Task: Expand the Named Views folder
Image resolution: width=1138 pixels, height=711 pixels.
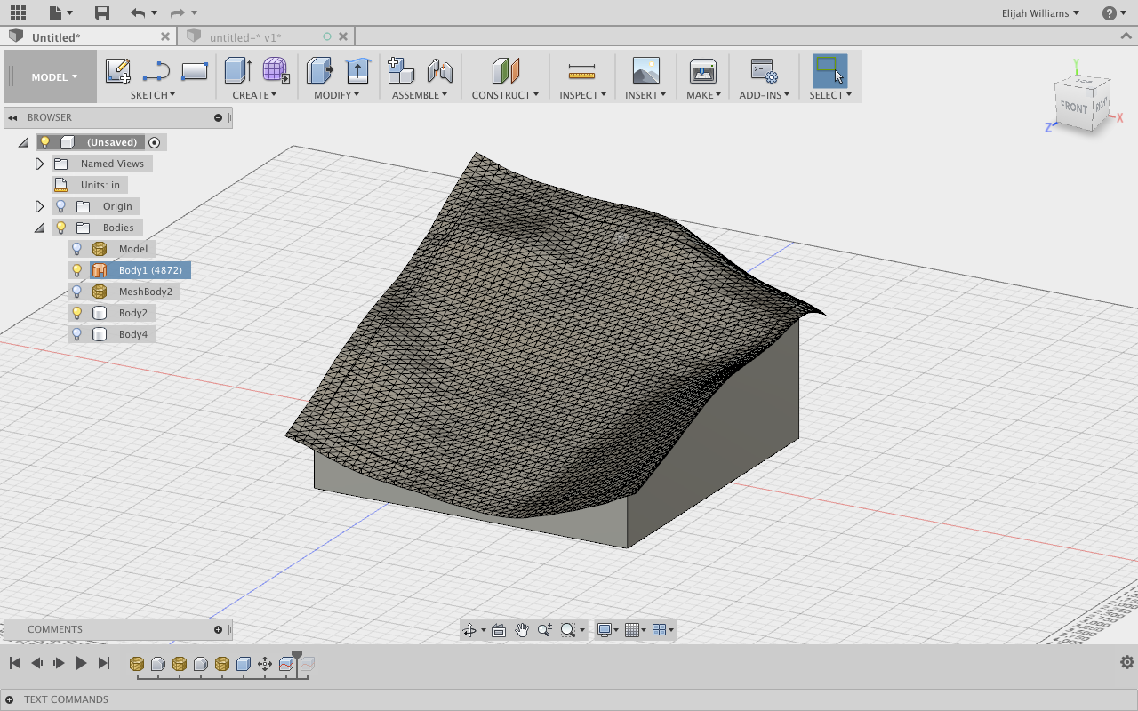Action: pos(39,163)
